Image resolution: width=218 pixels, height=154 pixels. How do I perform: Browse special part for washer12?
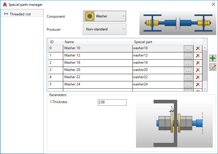click(x=188, y=56)
